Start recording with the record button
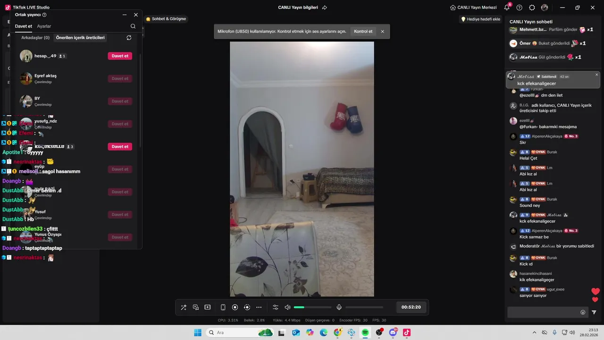 tap(235, 307)
